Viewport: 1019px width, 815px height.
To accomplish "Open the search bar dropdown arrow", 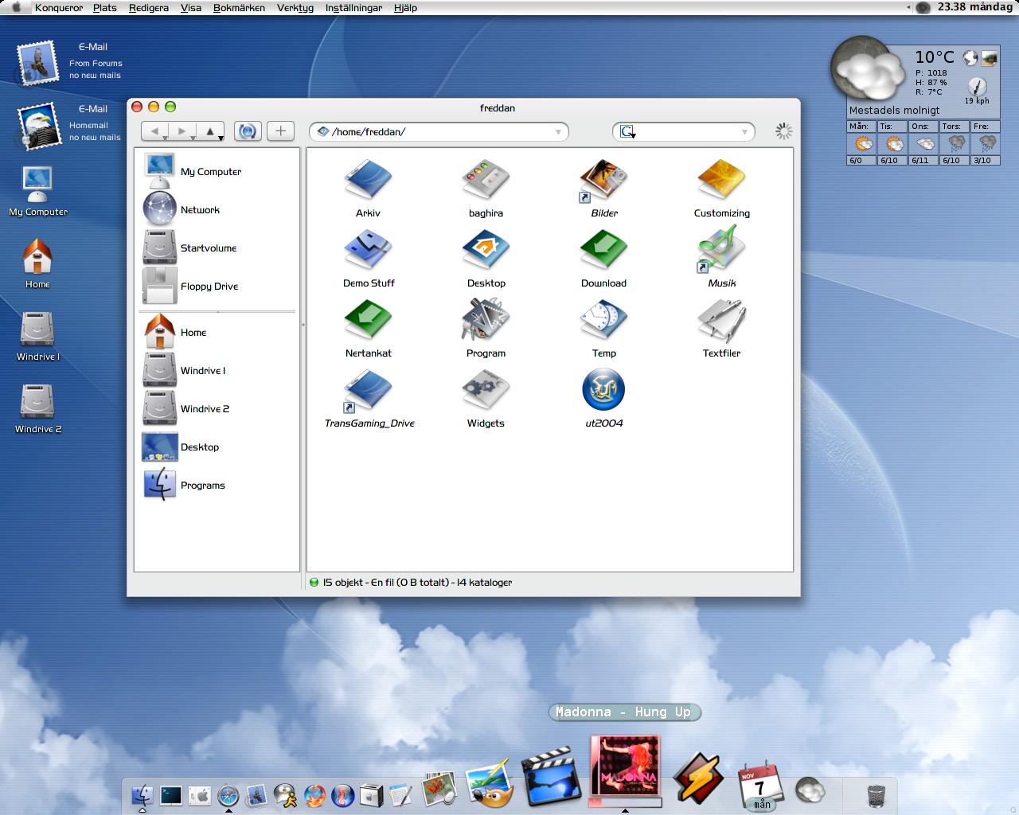I will coord(744,132).
